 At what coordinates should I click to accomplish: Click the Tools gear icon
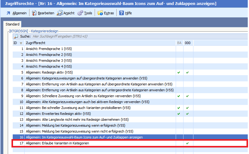point(80,13)
